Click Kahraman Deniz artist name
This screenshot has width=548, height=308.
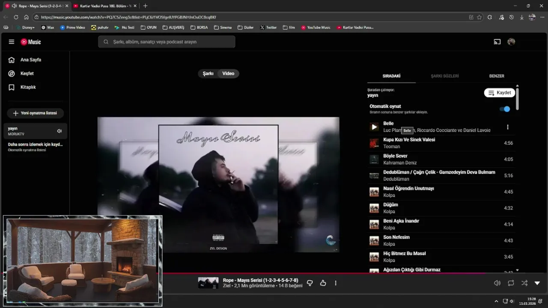click(x=400, y=163)
